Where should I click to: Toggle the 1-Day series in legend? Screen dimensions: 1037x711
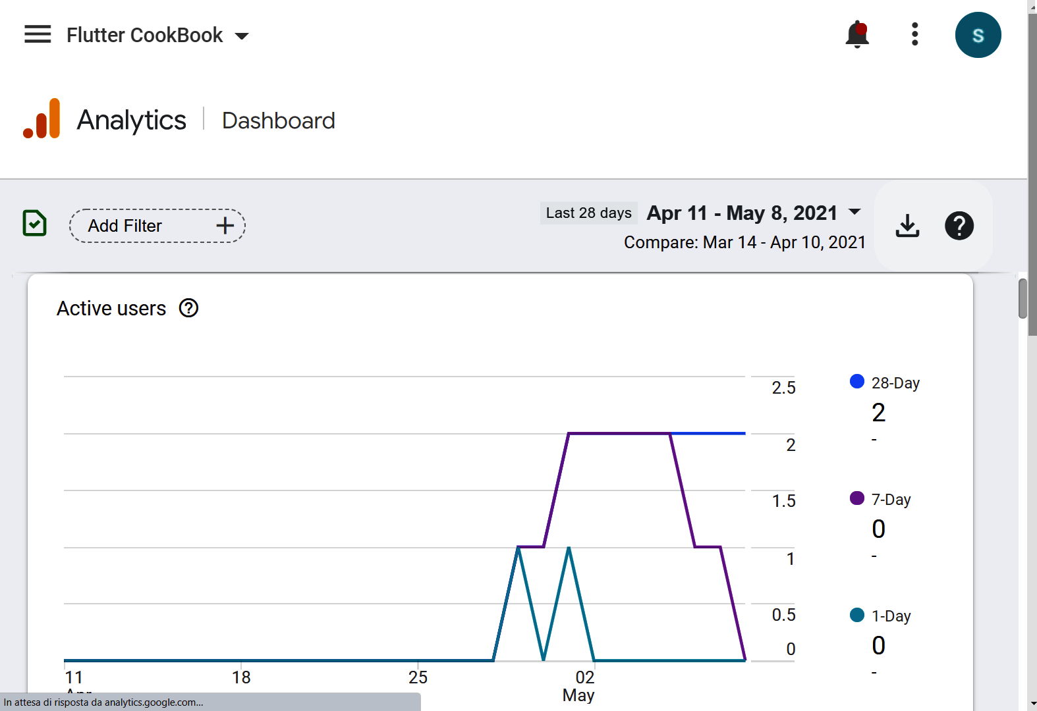pyautogui.click(x=881, y=616)
